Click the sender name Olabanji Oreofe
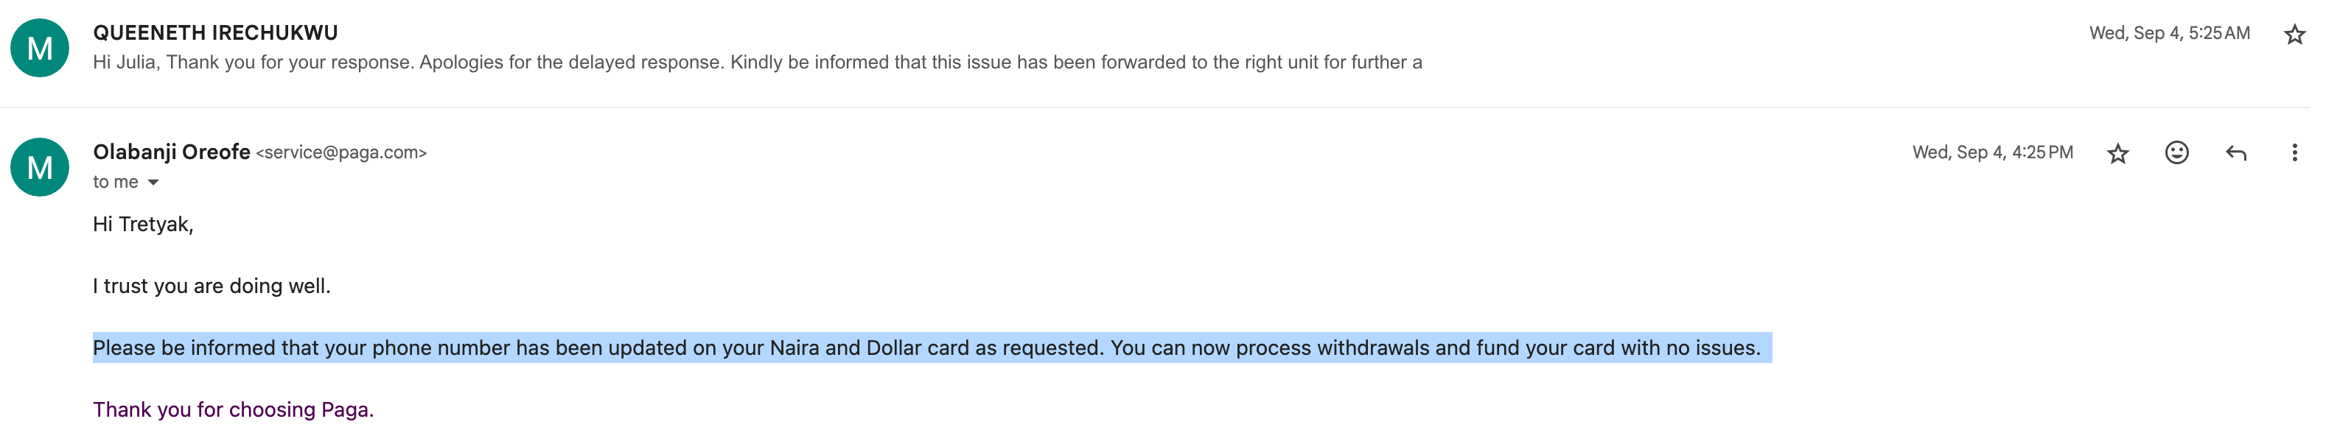Viewport: 2326px width, 430px height. [x=172, y=152]
